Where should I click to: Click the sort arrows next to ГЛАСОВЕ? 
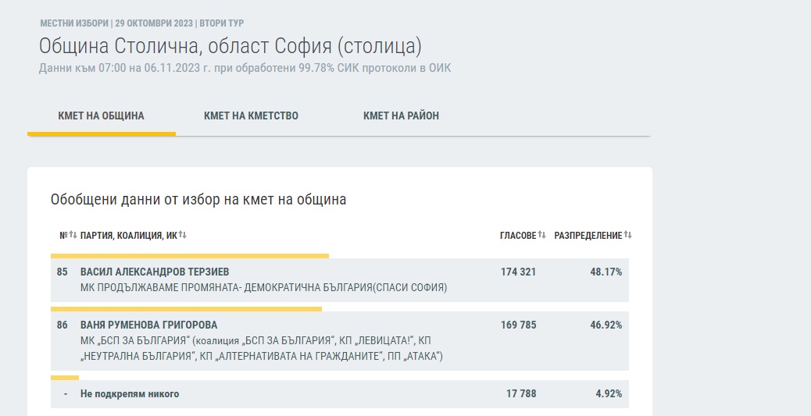coord(541,235)
